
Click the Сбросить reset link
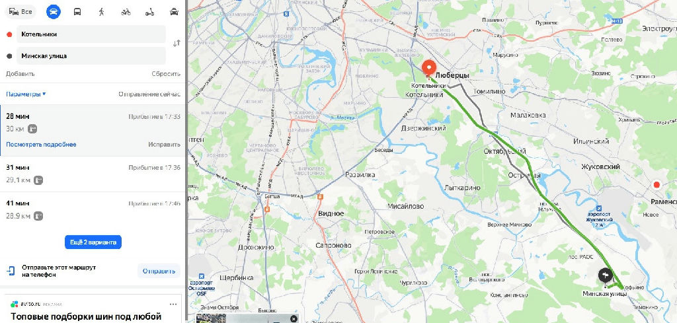pos(166,74)
